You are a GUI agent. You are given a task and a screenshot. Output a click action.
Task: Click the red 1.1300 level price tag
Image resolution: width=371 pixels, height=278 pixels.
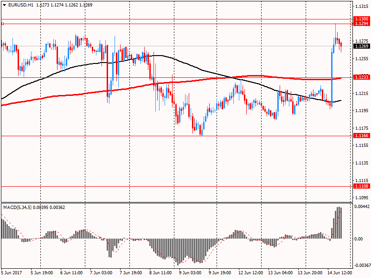(362, 19)
